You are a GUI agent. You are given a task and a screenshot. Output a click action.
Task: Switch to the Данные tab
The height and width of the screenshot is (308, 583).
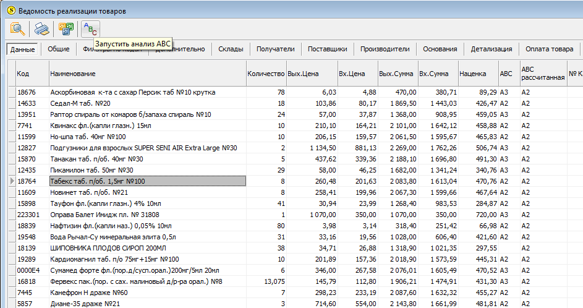[23, 49]
